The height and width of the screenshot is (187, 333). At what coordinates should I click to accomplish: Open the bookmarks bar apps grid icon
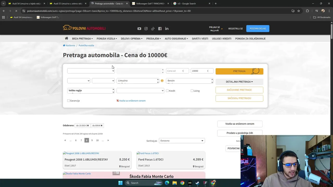pyautogui.click(x=3, y=17)
